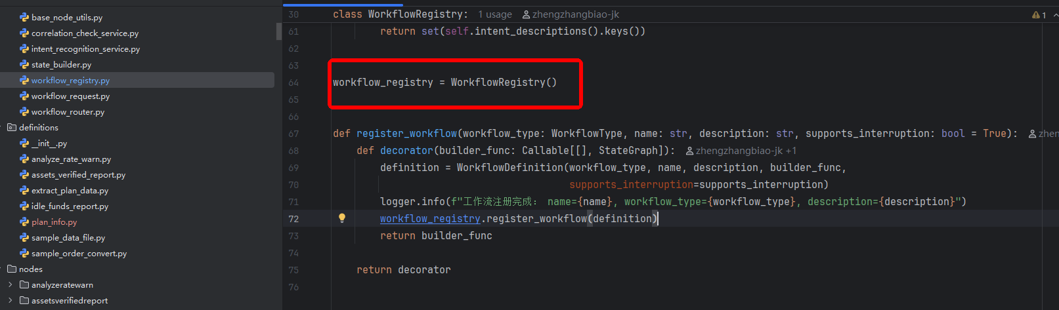Click folder icon of nodes

[x=12, y=269]
